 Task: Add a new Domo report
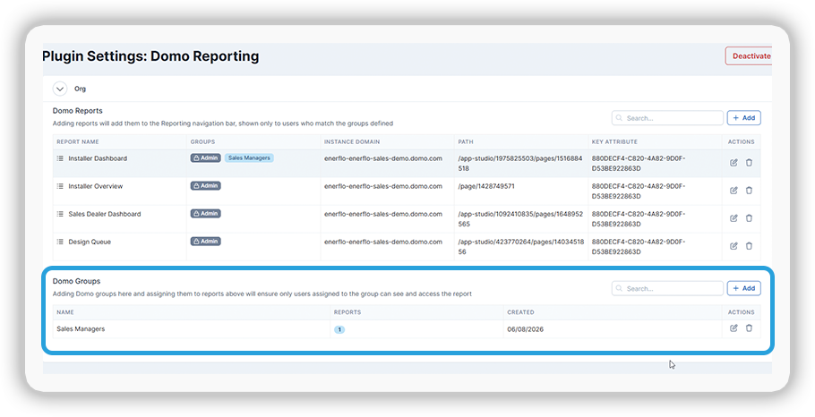point(743,118)
